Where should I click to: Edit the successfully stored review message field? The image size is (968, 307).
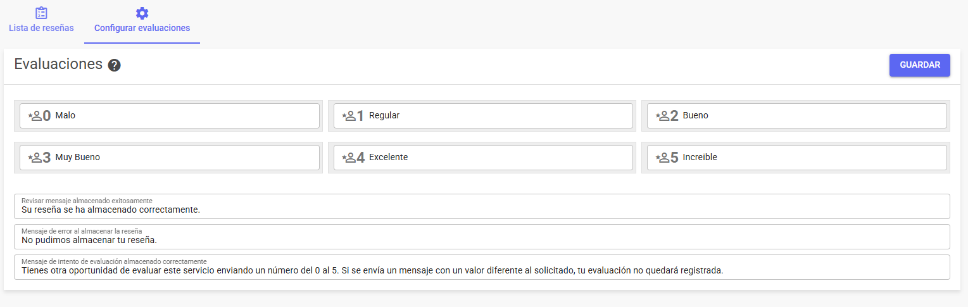click(x=482, y=206)
